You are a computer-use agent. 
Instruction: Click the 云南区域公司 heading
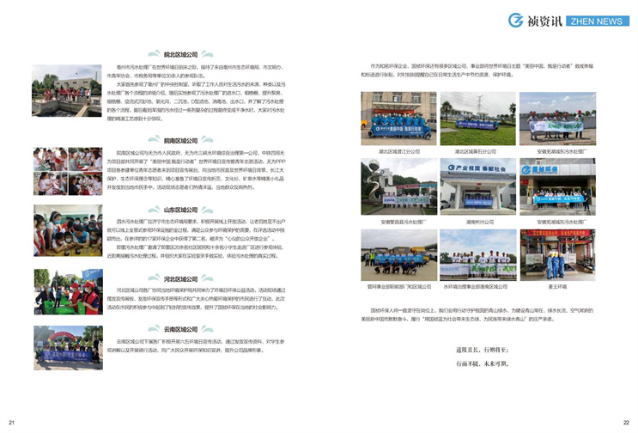click(x=180, y=329)
